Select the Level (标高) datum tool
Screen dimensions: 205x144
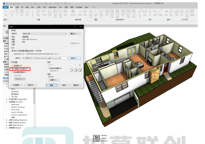click(166, 13)
